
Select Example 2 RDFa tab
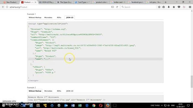pos(59,91)
